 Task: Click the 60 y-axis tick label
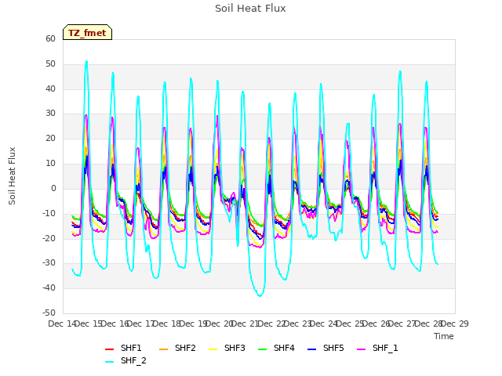[50, 38]
